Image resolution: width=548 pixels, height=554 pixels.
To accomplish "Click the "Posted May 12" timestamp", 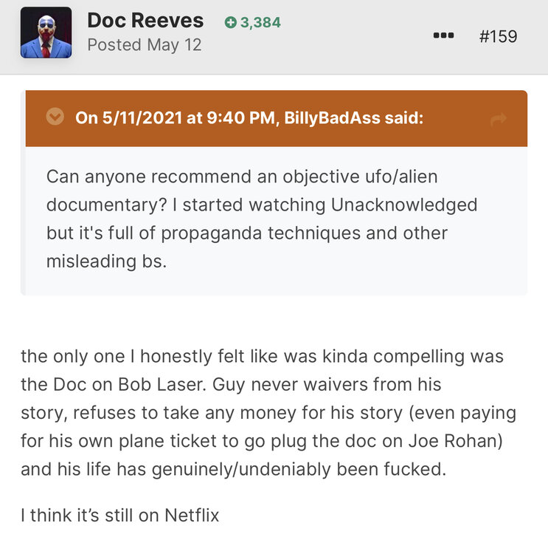I will click(144, 45).
